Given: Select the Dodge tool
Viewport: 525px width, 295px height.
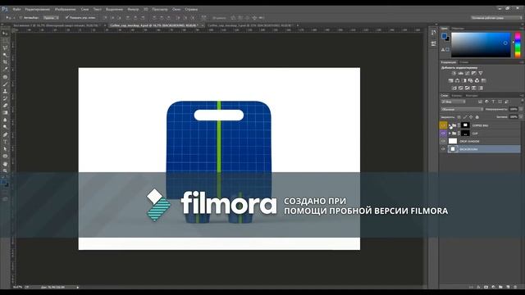Looking at the screenshot, I should (5, 128).
